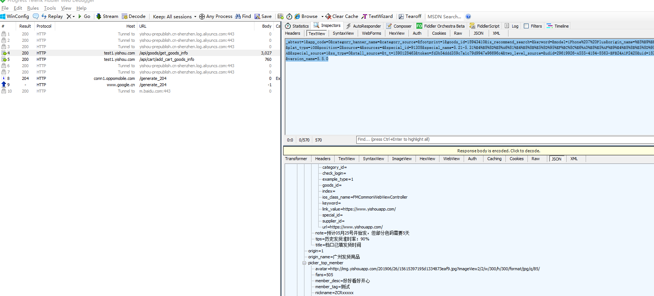Viewport: 654px width, 296px height.
Task: Select request JSON inspector tab
Action: click(x=478, y=33)
